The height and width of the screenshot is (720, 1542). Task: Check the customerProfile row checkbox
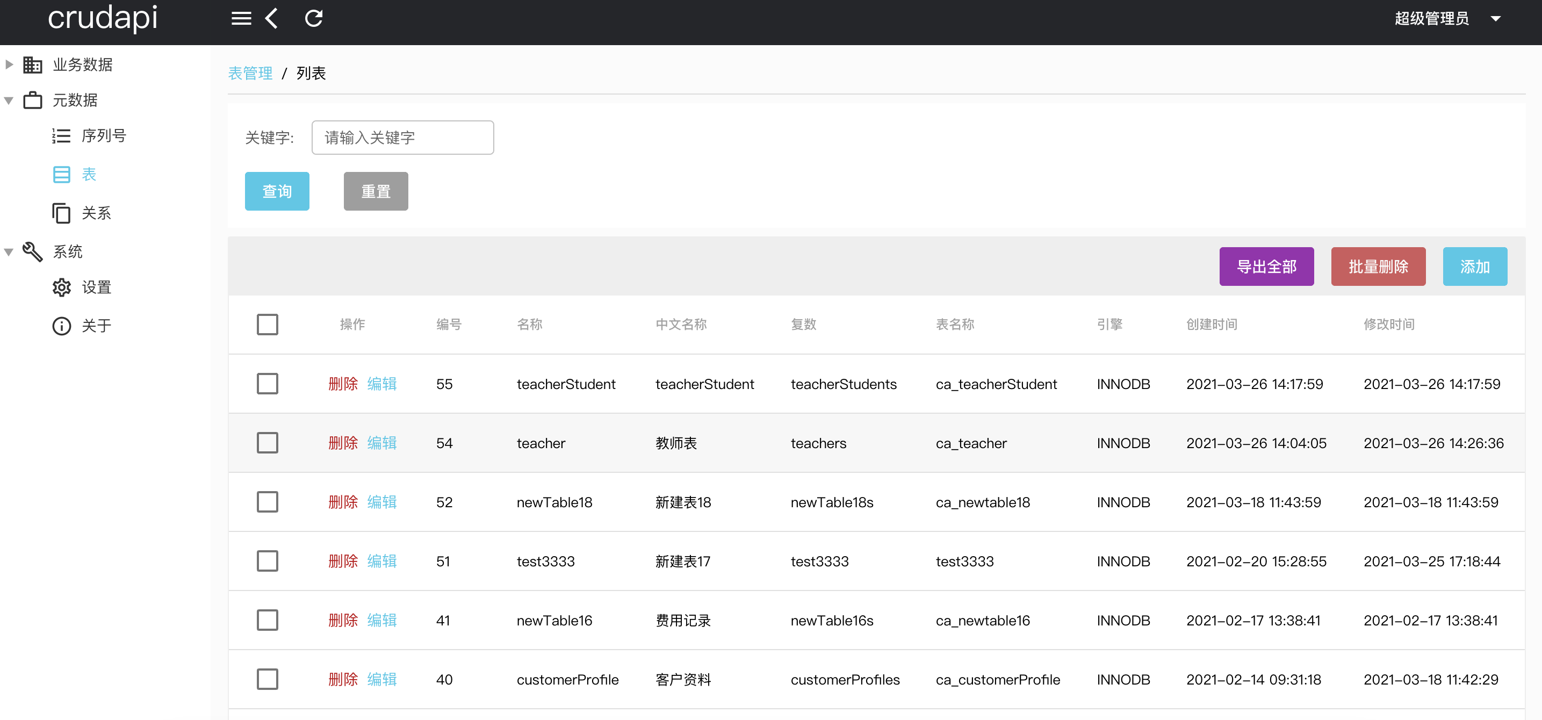[267, 679]
